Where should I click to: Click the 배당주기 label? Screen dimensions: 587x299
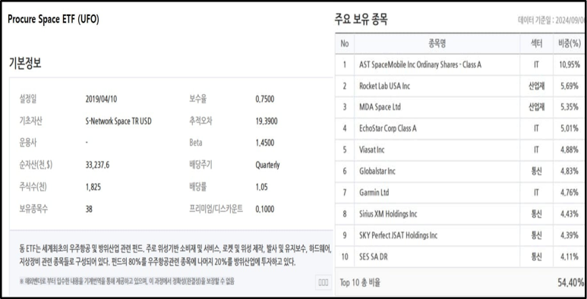pos(200,165)
